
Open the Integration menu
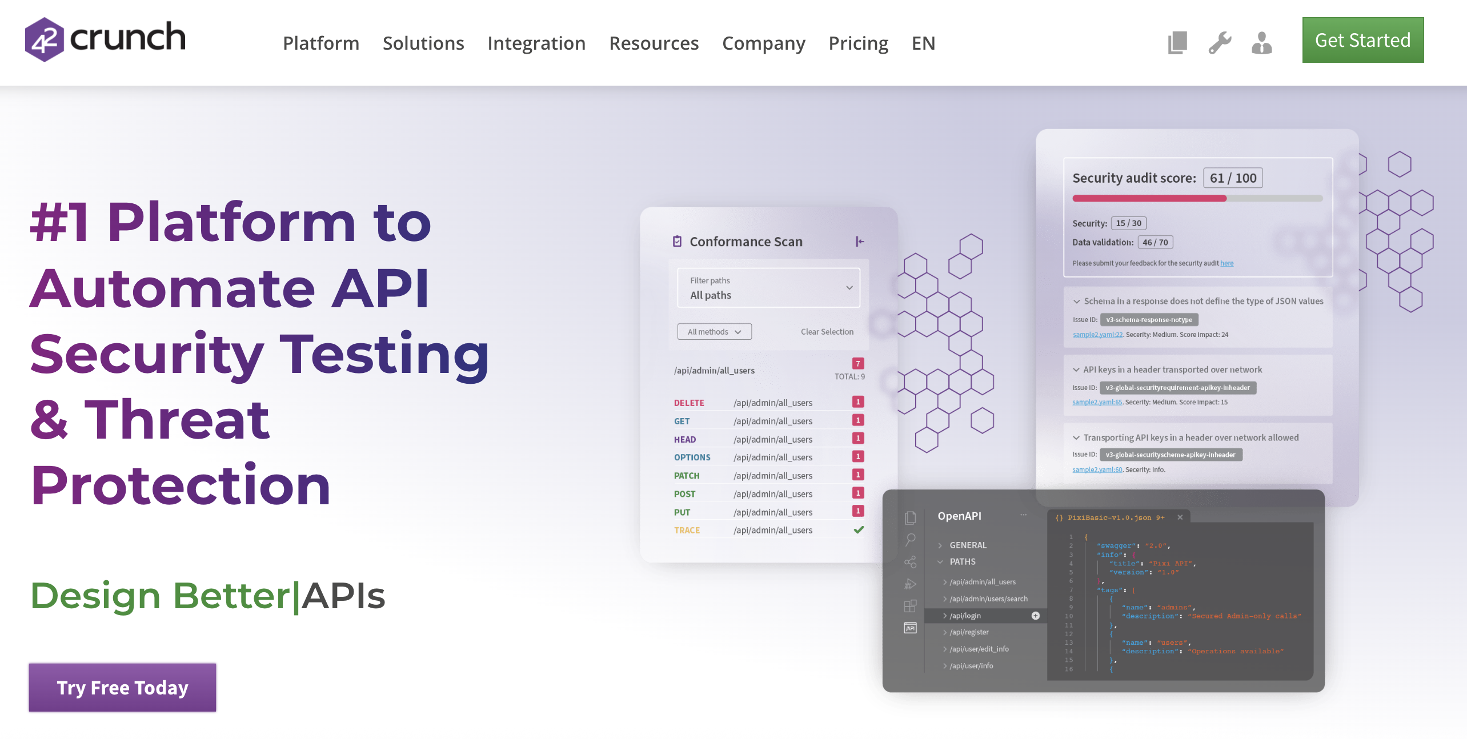(x=536, y=43)
